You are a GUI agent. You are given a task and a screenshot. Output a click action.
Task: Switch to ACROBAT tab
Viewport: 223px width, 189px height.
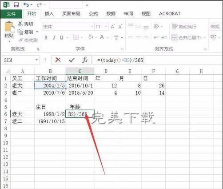click(170, 14)
